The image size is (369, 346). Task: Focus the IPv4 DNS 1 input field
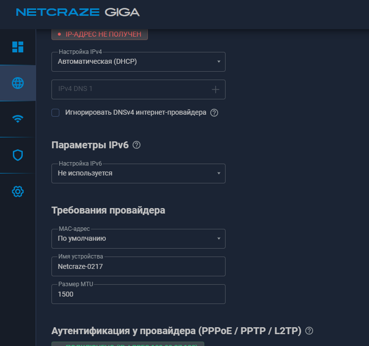click(129, 89)
